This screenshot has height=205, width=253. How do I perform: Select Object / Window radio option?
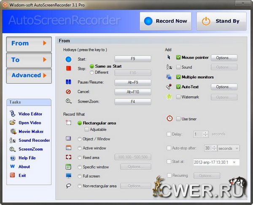coord(80,139)
